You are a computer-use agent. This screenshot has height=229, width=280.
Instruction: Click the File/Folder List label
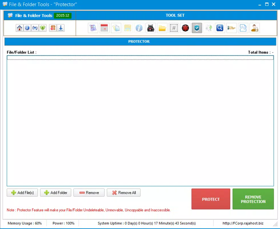coord(22,52)
